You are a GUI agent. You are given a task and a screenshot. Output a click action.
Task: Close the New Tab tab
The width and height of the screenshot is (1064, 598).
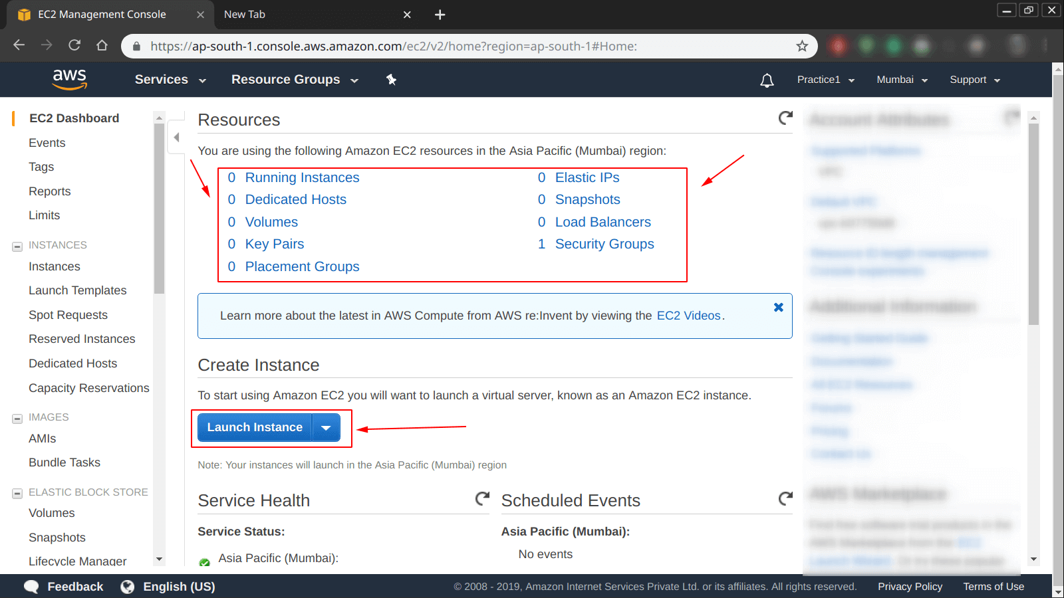coord(407,15)
